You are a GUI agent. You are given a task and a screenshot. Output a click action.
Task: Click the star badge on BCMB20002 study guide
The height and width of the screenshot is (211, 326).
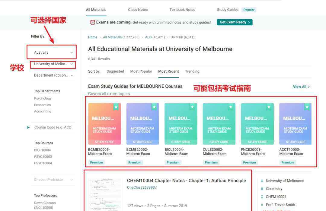click(154, 107)
